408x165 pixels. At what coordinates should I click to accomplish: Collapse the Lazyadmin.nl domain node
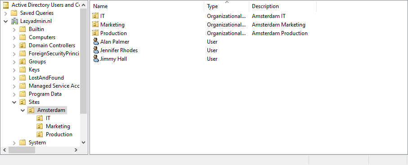pos(6,21)
